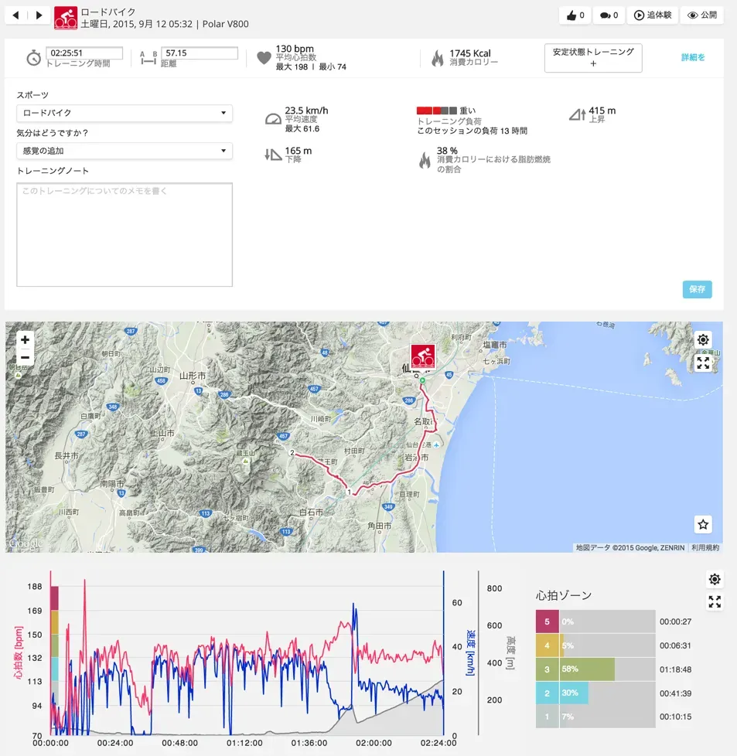Screen dimensions: 737x756
Task: Open the 利用規約 terms link on map
Action: coord(706,547)
